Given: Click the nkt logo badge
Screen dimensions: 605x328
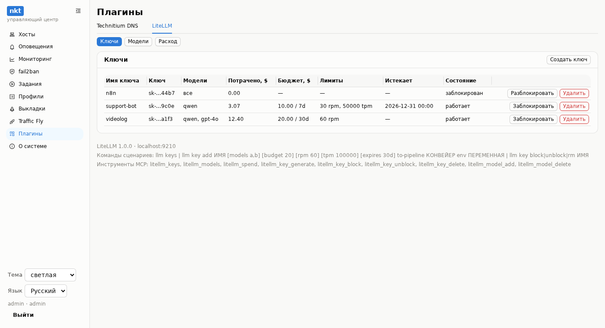Looking at the screenshot, I should tap(15, 11).
